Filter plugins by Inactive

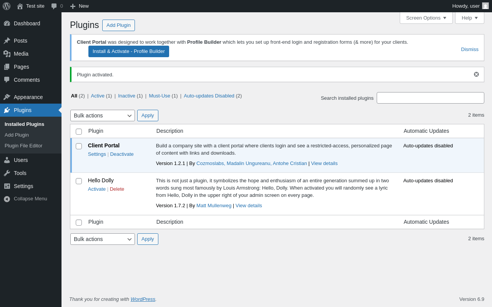126,96
